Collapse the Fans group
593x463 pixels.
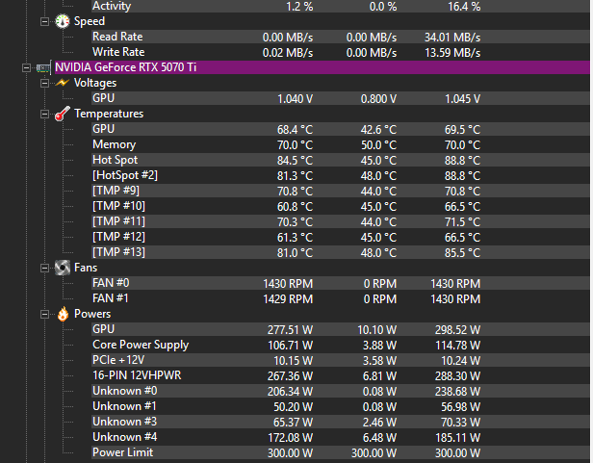[44, 269]
